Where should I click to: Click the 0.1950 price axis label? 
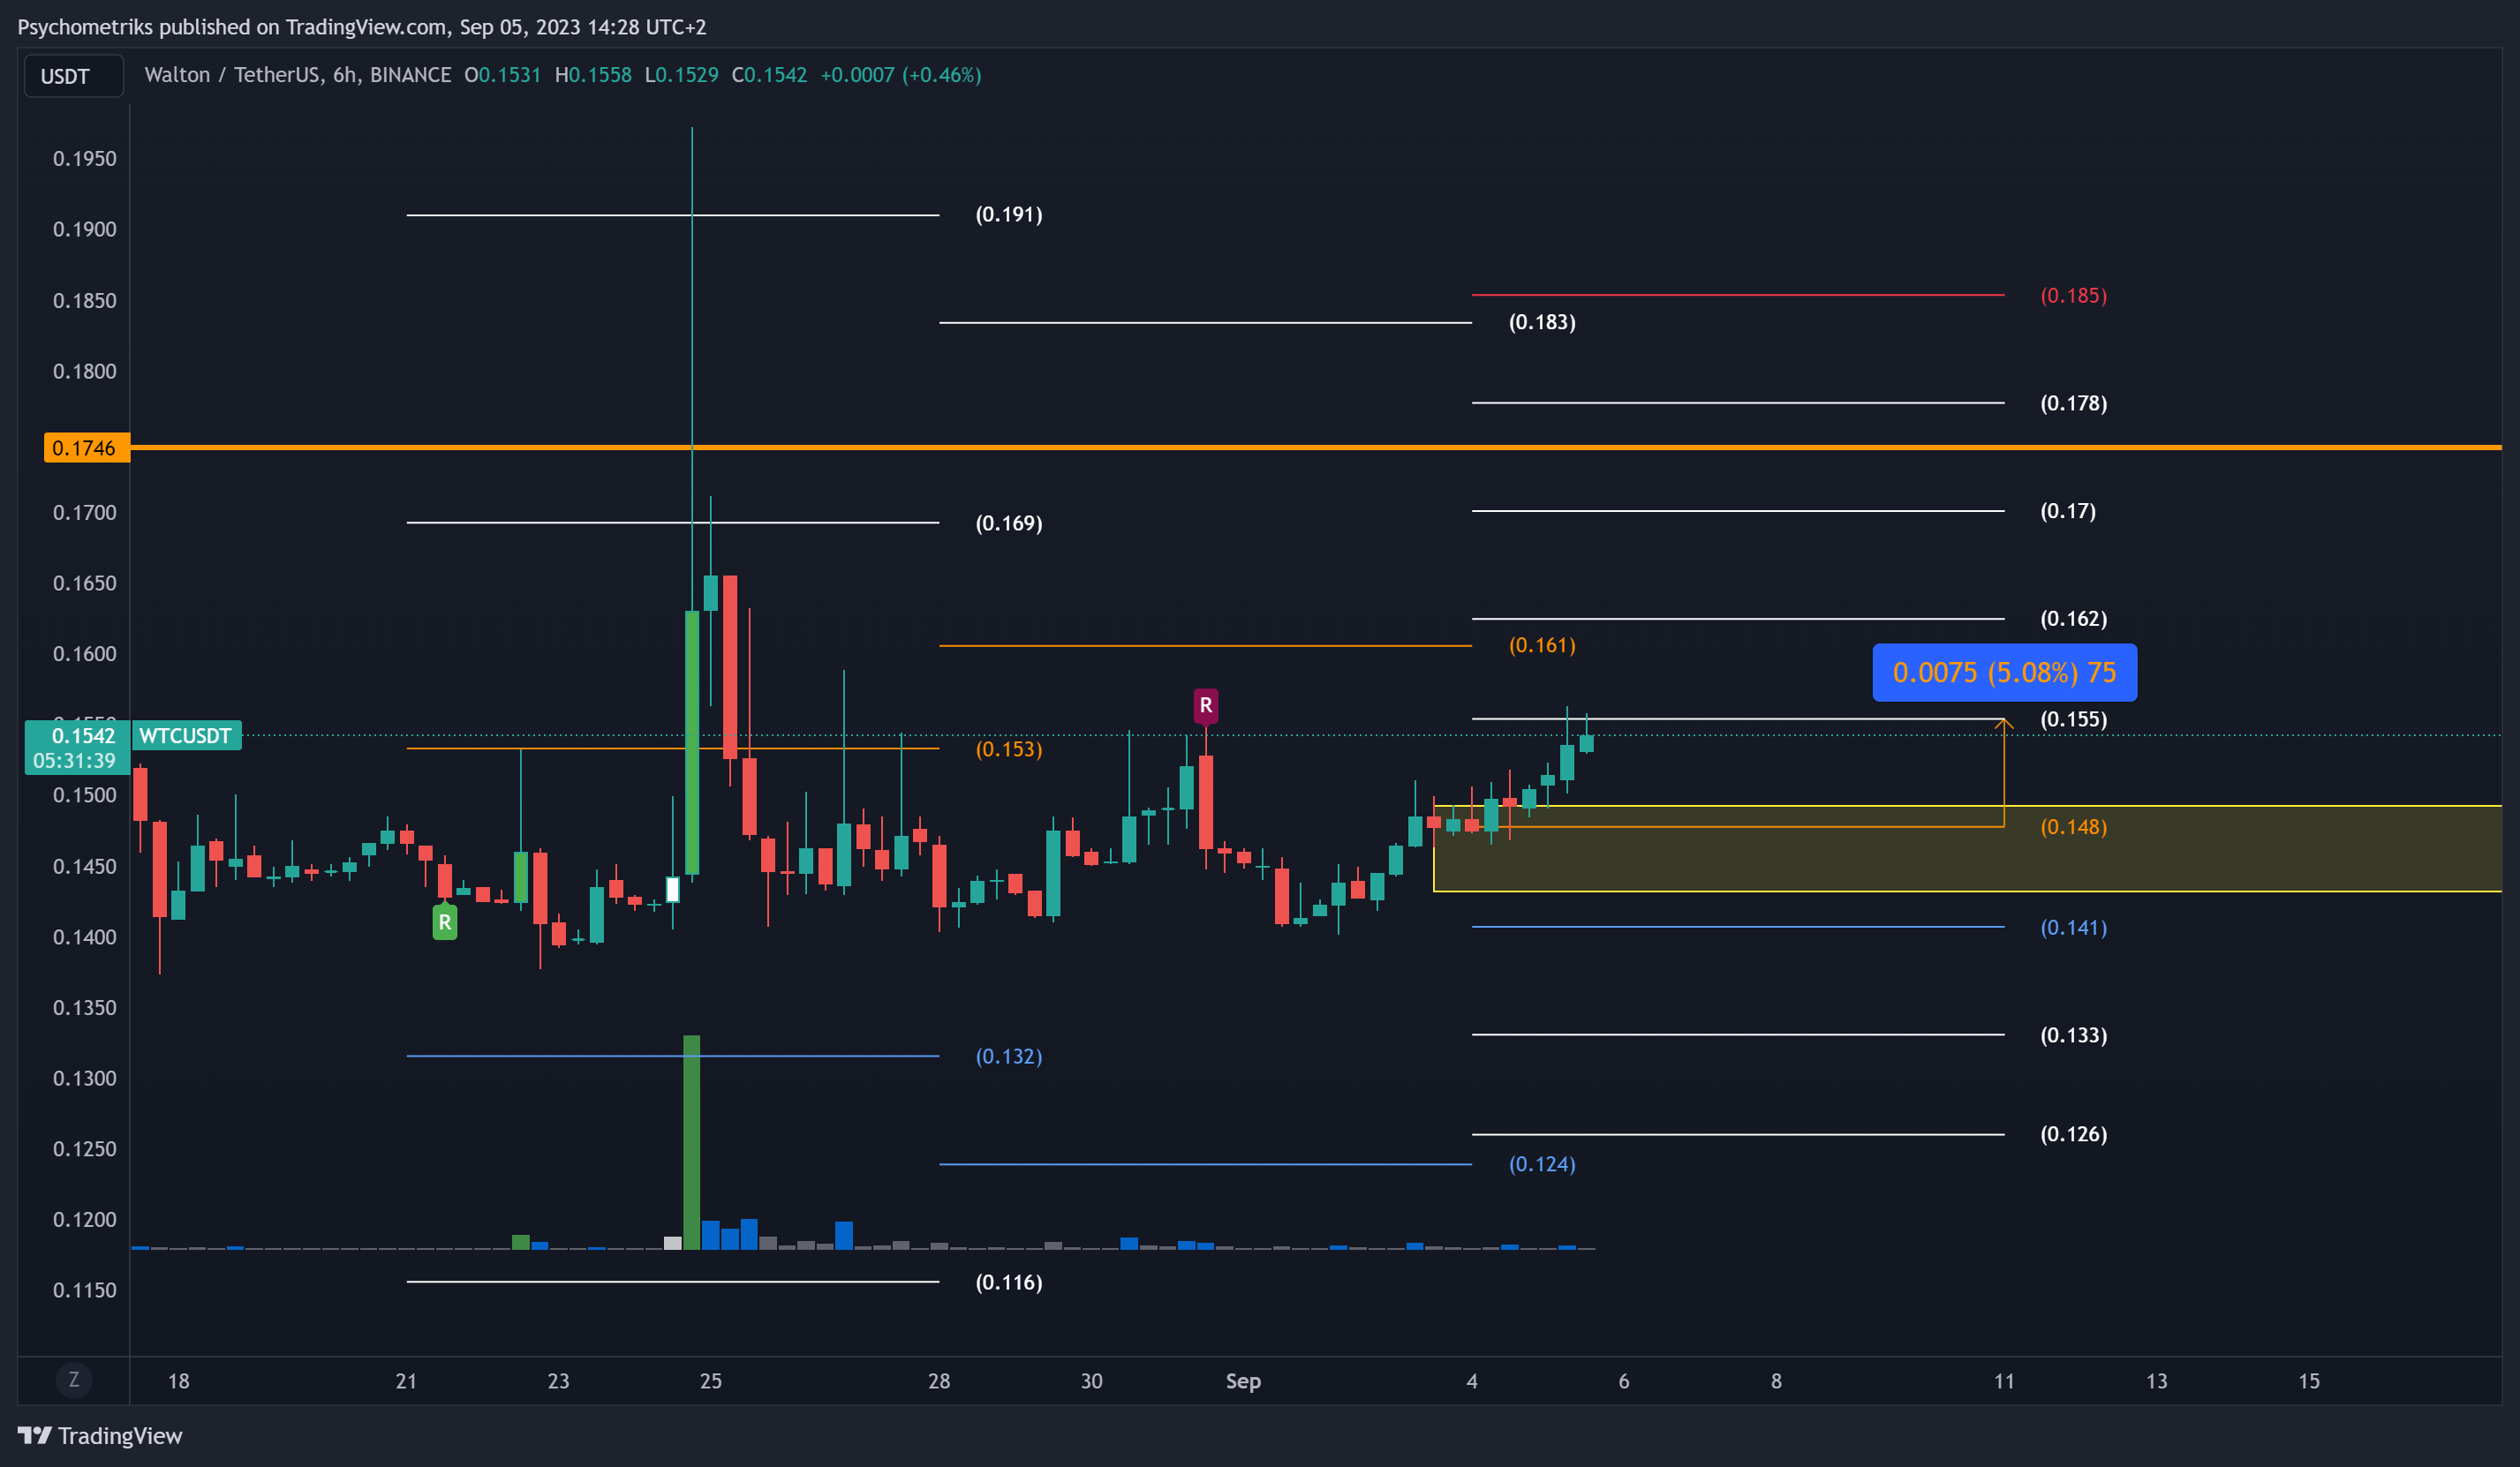click(x=84, y=159)
